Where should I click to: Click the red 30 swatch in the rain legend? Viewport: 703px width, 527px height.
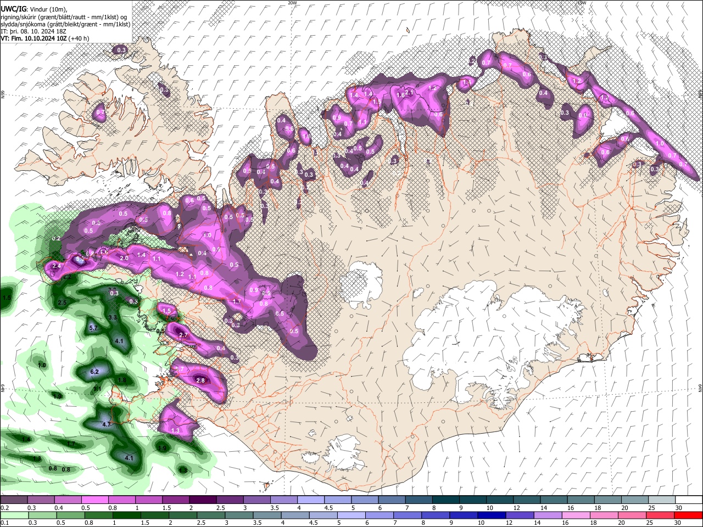point(689,515)
